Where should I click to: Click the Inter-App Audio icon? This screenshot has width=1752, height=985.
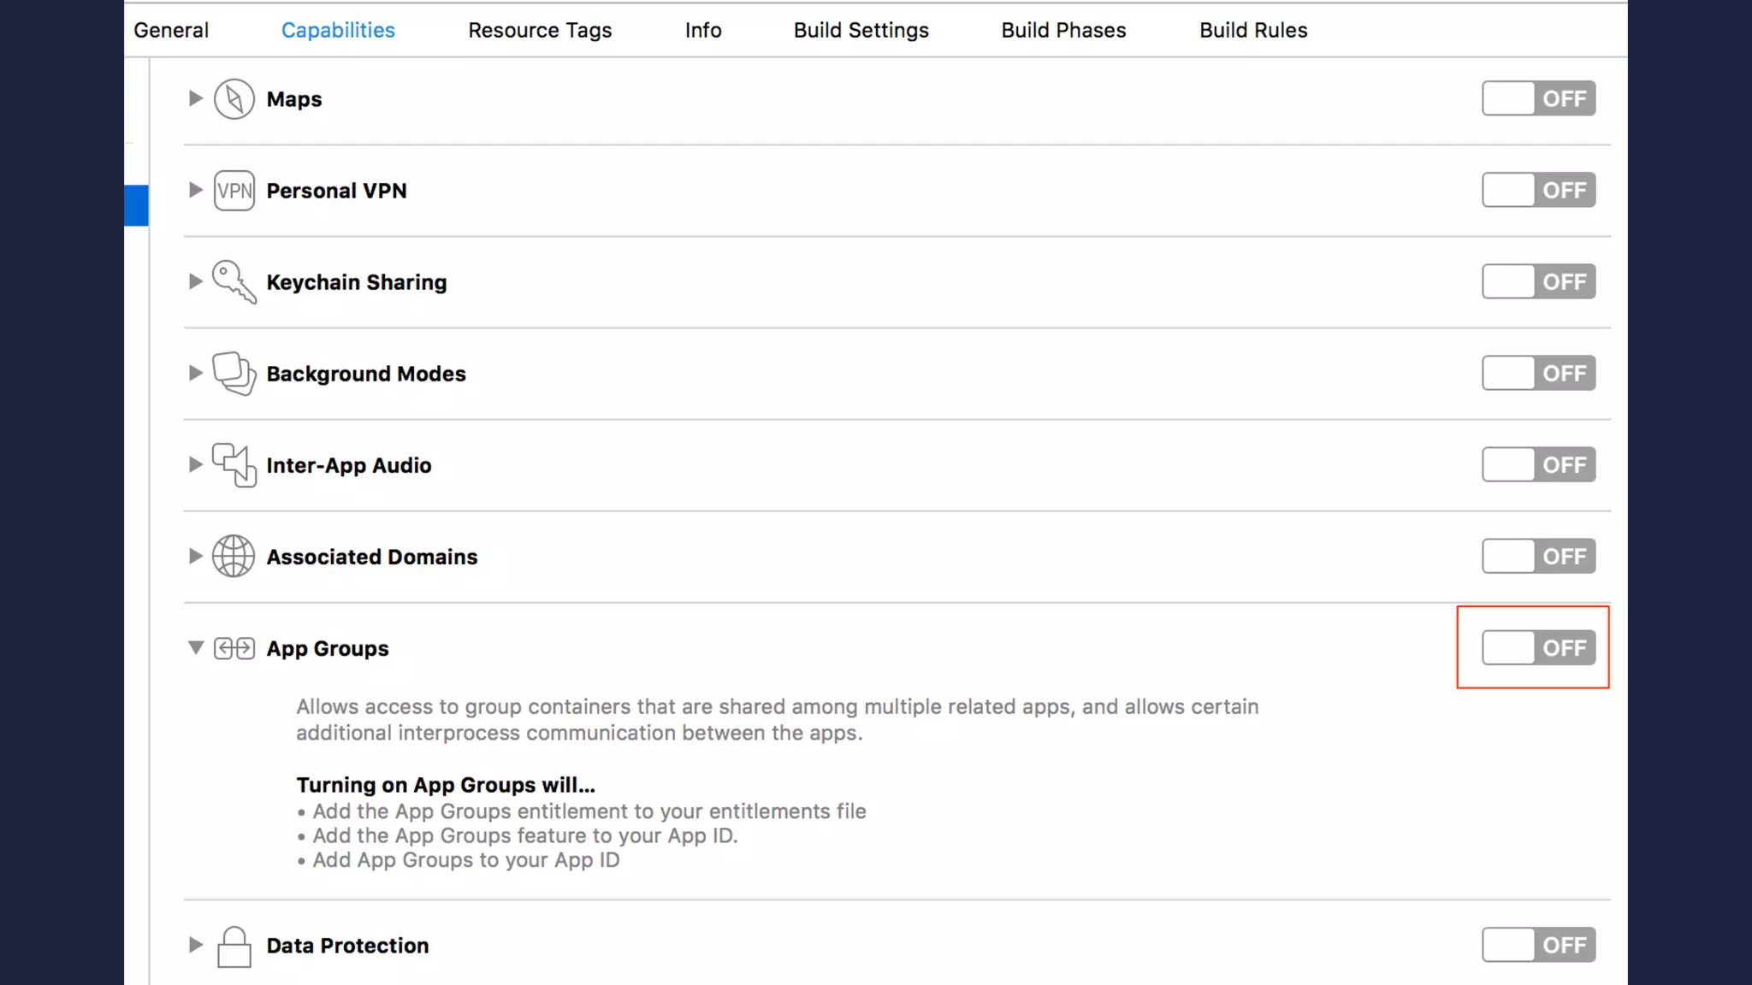pos(234,465)
